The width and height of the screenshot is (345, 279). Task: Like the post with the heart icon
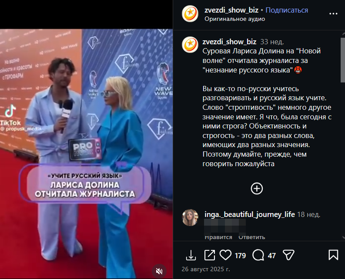pyautogui.click(x=225, y=255)
